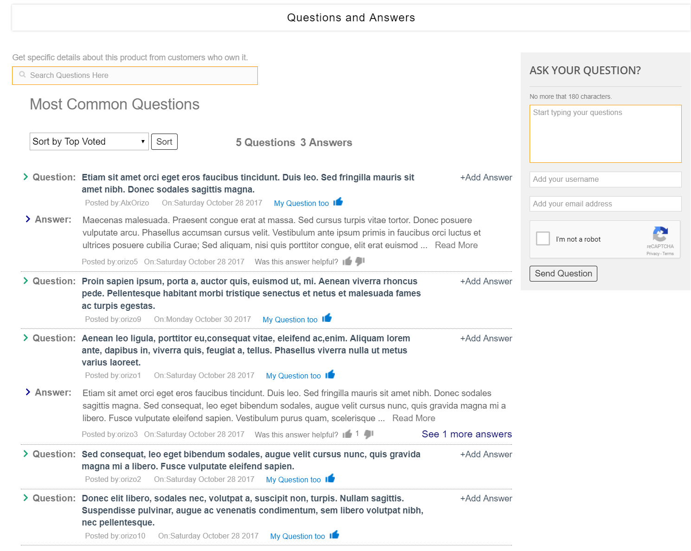Focus the Search Questions Here field

tap(135, 76)
